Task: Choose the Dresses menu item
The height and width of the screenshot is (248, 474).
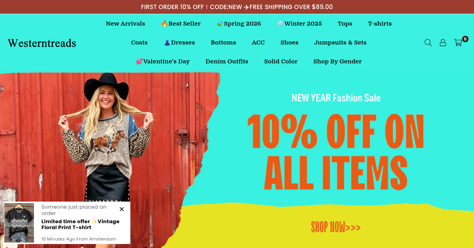Action: (179, 43)
